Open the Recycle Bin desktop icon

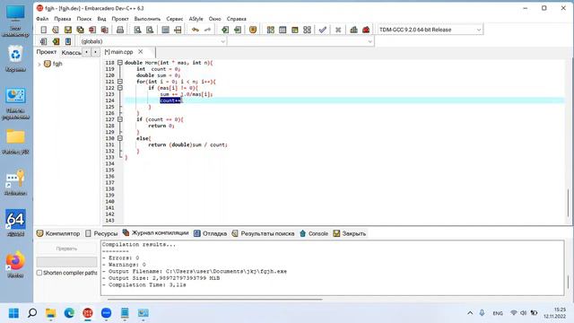(x=15, y=58)
